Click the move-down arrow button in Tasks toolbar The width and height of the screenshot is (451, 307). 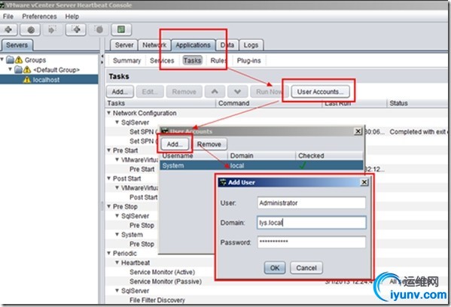tap(238, 92)
